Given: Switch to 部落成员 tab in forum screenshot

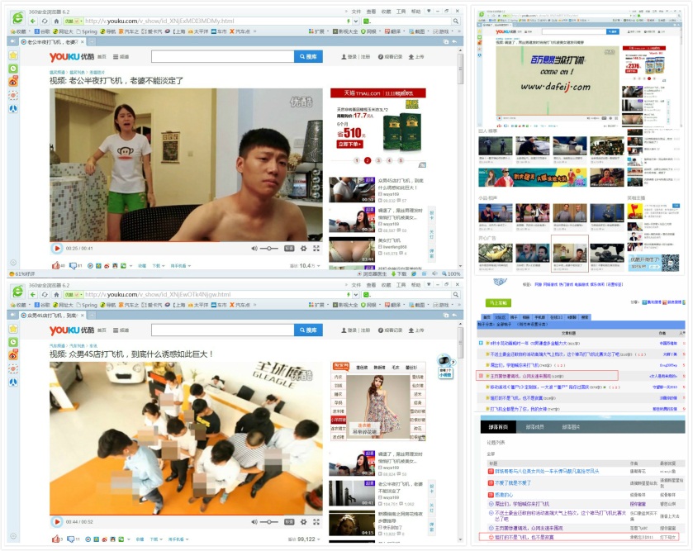Looking at the screenshot, I should click(x=534, y=427).
